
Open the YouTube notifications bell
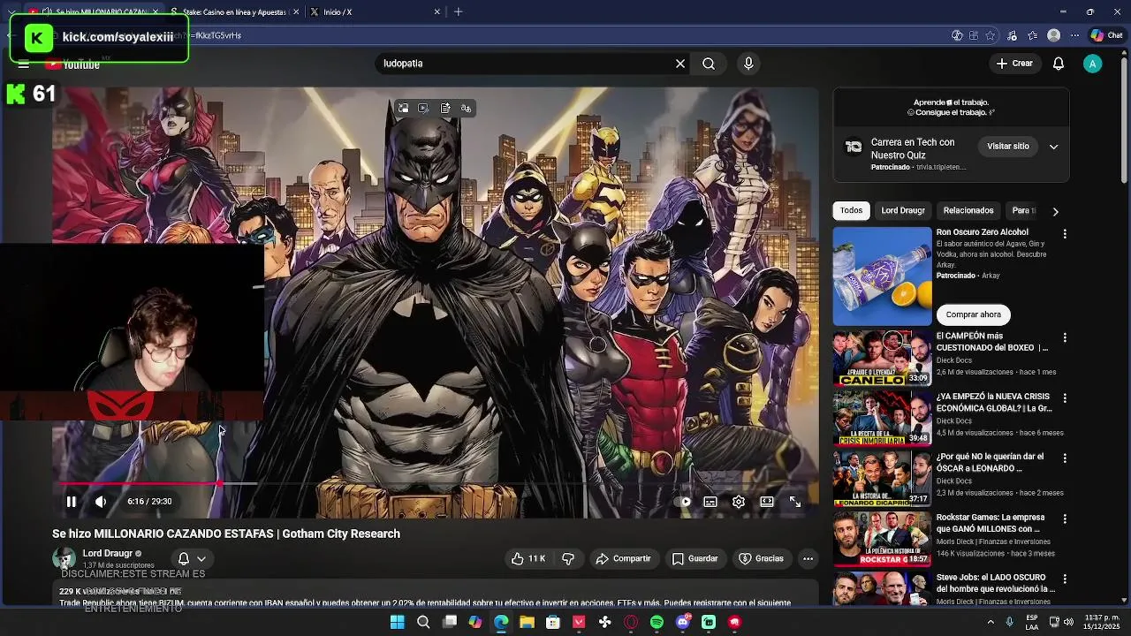[x=1059, y=64]
